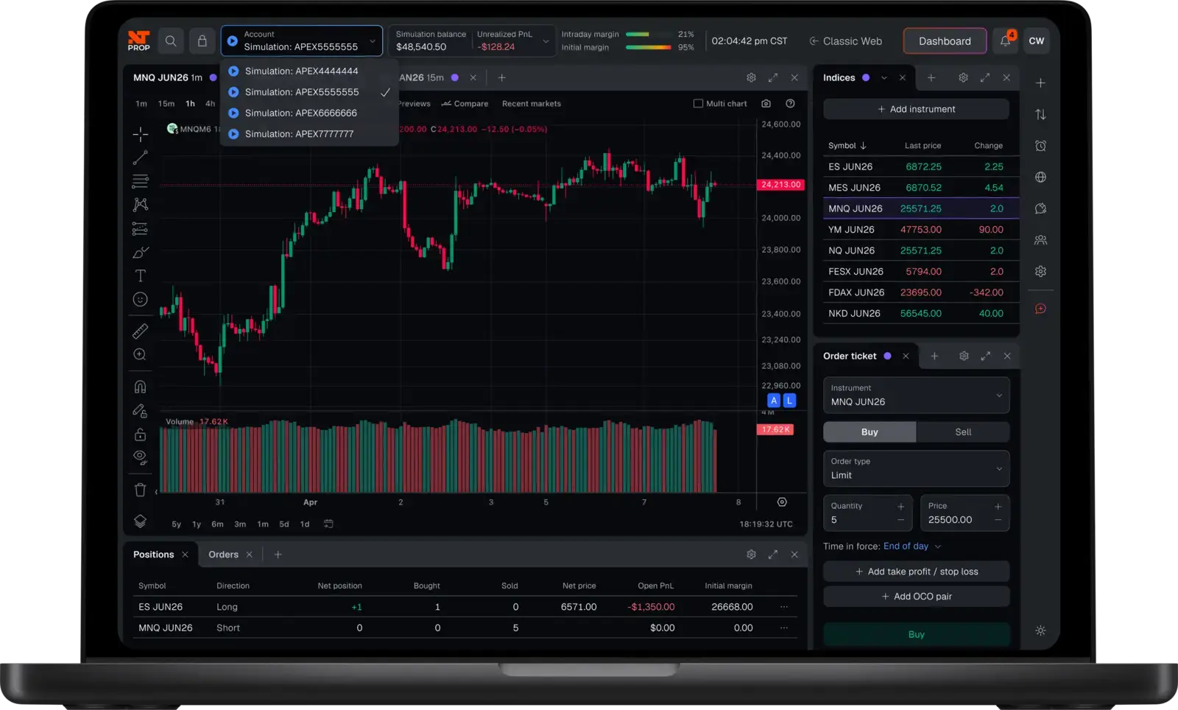1178x710 pixels.
Task: Switch to Classic Web link
Action: [x=845, y=41]
